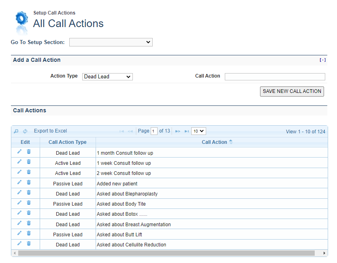The height and width of the screenshot is (263, 337).
Task: Jump to last page of grid
Action: point(186,131)
